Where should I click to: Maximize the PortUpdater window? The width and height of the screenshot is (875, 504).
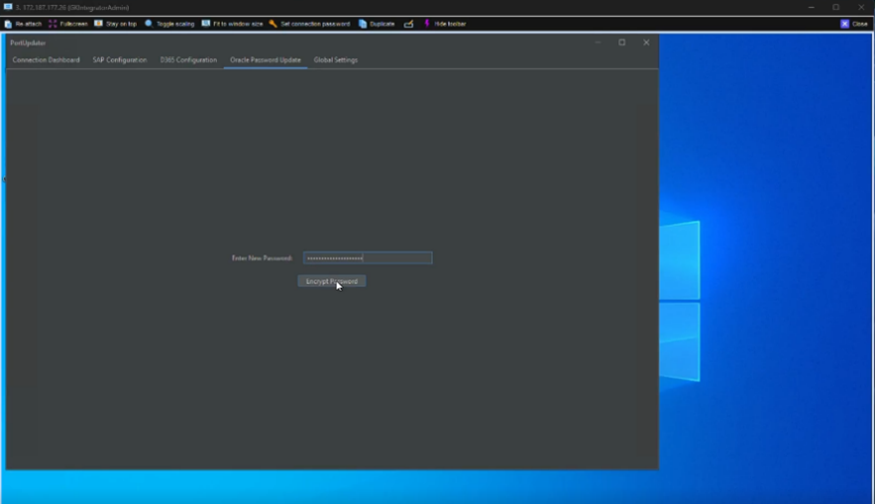(622, 43)
